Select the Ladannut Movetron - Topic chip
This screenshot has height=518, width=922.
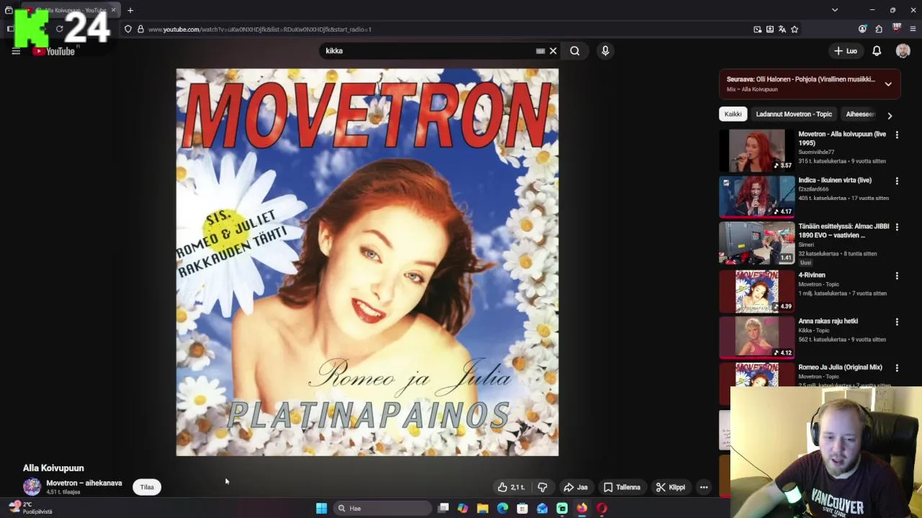coord(794,114)
